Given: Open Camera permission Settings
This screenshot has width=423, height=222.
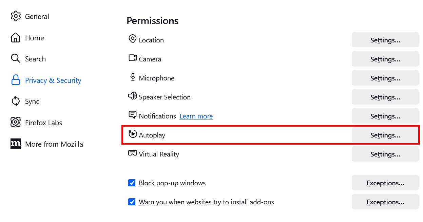Looking at the screenshot, I should click(385, 59).
